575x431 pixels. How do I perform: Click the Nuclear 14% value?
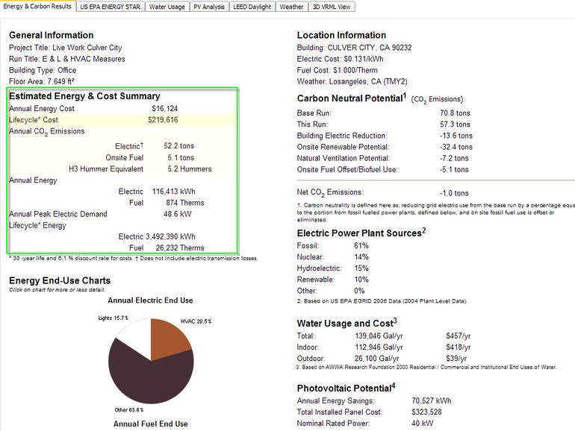(x=361, y=257)
